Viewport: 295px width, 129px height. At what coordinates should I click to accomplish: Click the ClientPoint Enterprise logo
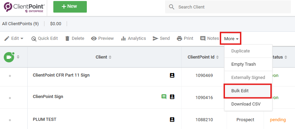[24, 7]
